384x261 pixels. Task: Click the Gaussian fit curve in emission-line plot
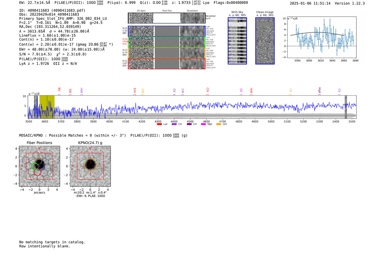pyautogui.click(x=318, y=33)
